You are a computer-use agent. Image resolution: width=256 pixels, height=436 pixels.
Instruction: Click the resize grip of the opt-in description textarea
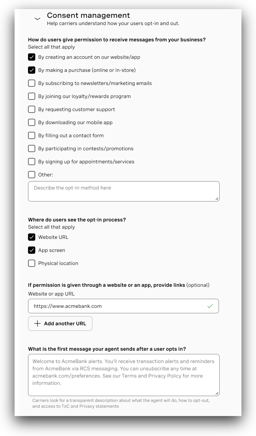217,199
